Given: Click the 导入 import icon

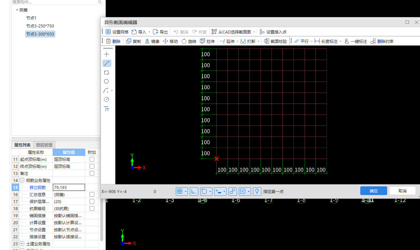Looking at the screenshot, I should click(x=134, y=32).
